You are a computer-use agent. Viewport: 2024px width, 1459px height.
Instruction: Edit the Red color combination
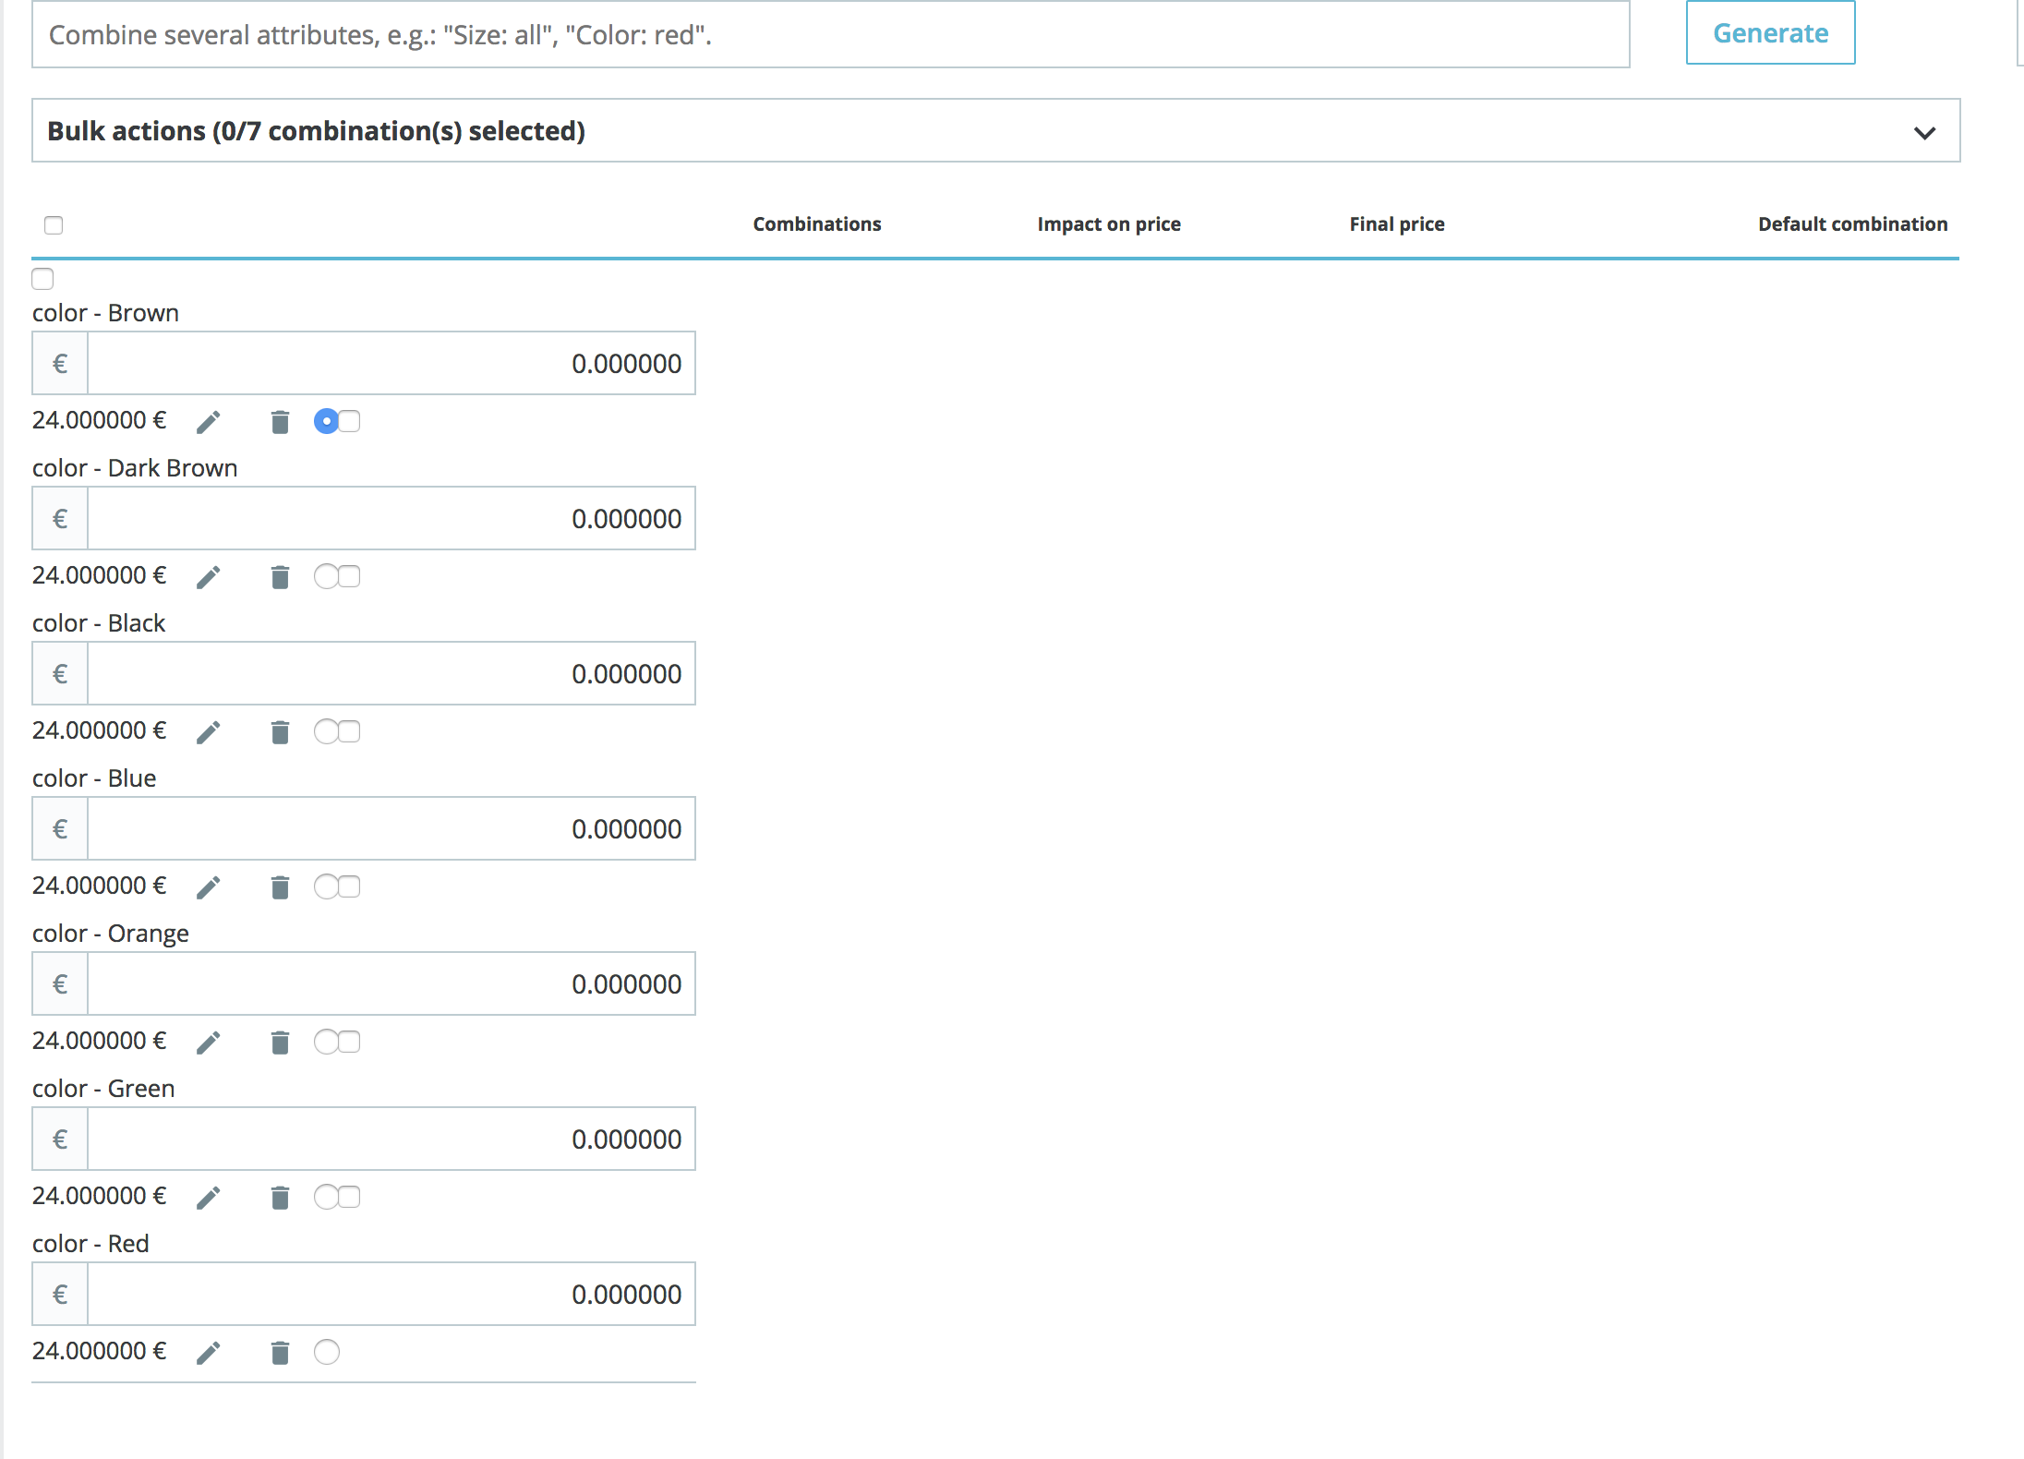pyautogui.click(x=209, y=1353)
